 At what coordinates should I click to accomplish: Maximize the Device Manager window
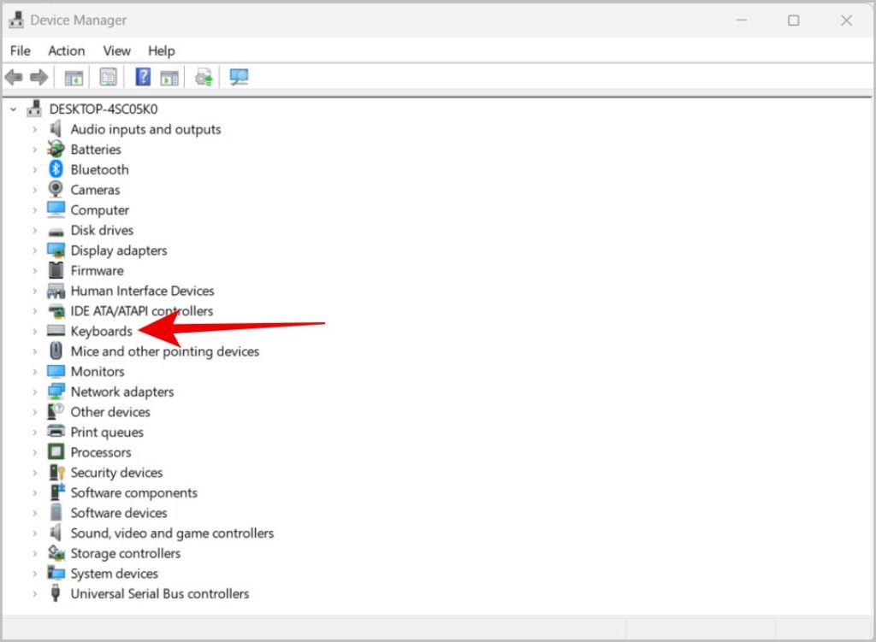click(793, 21)
